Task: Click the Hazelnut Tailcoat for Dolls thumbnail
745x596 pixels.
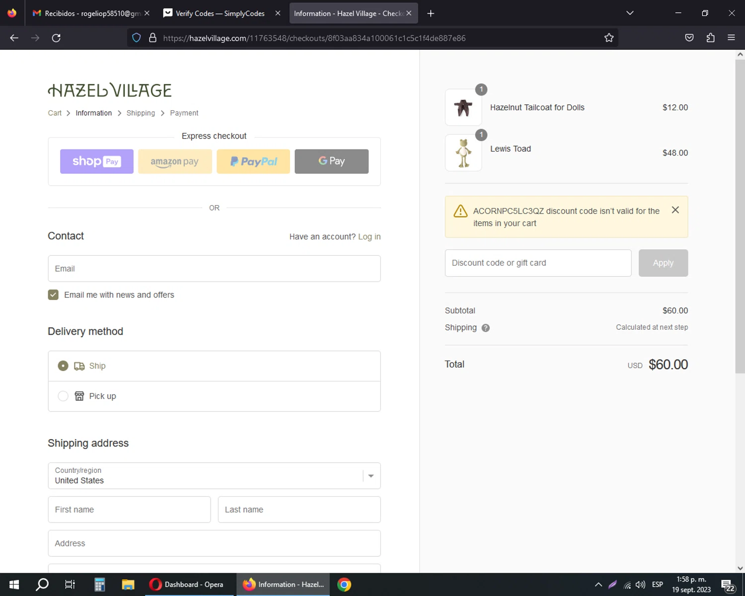Action: point(463,108)
